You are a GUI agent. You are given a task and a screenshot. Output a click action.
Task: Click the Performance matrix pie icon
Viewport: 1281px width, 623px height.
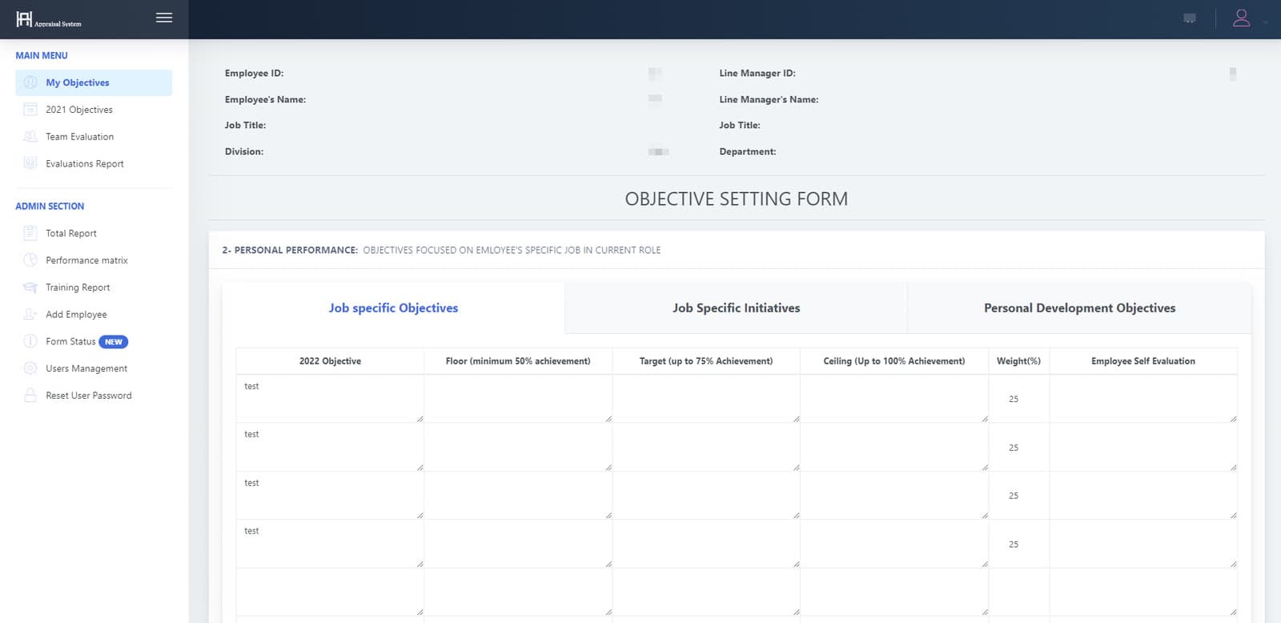(30, 260)
